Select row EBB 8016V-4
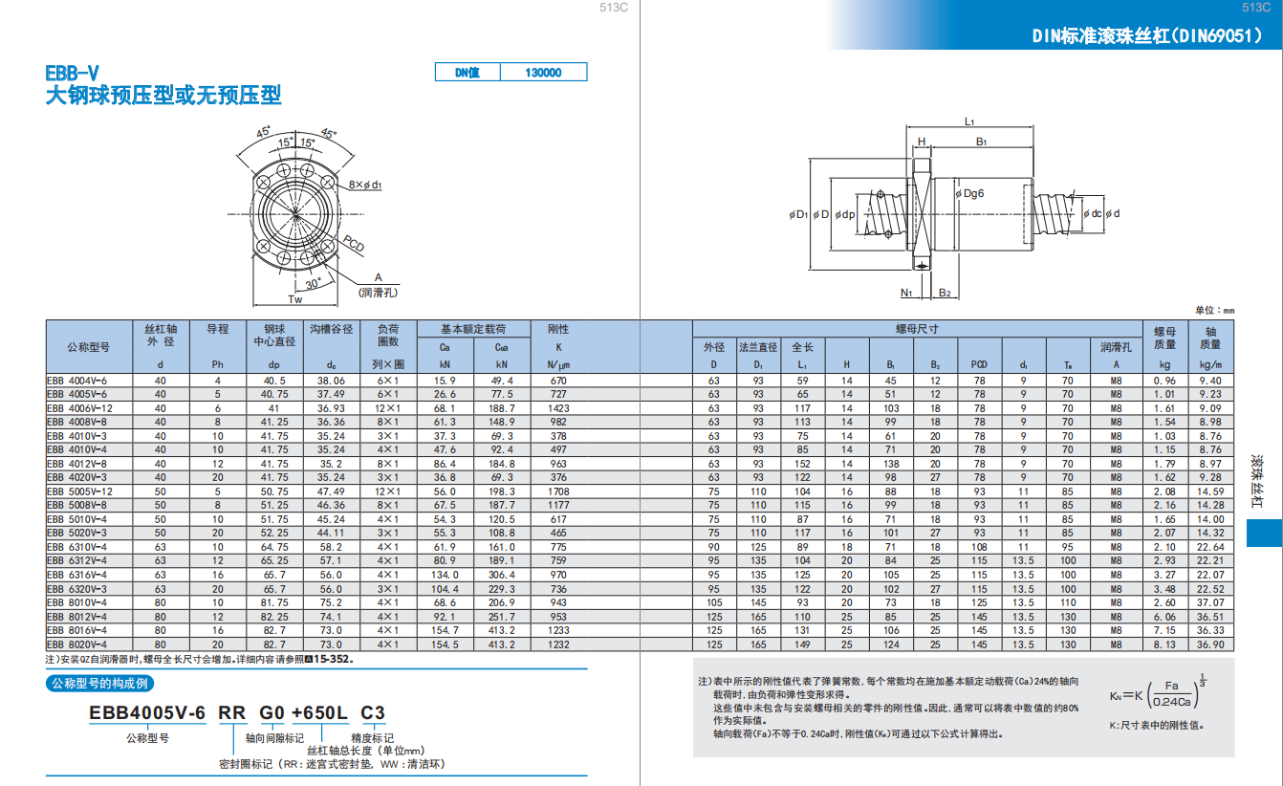 [640, 630]
